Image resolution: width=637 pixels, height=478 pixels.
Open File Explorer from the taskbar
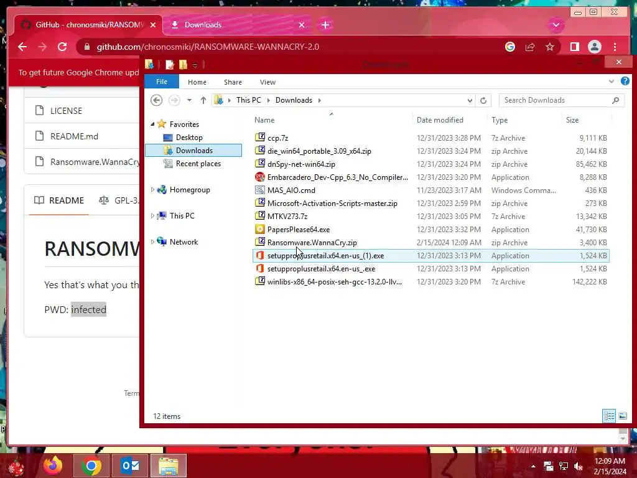168,466
